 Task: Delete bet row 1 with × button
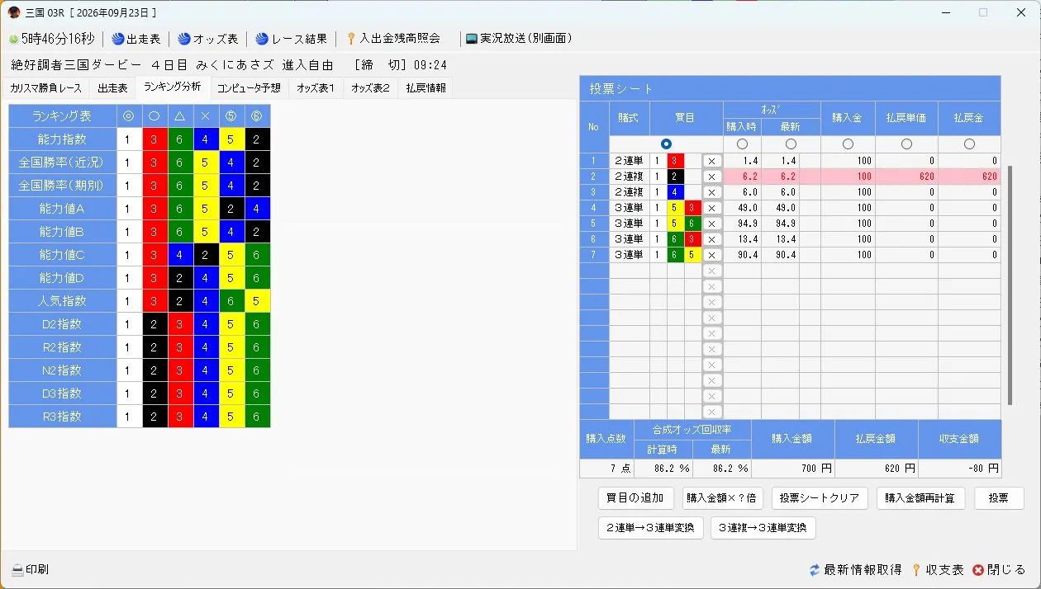[711, 161]
